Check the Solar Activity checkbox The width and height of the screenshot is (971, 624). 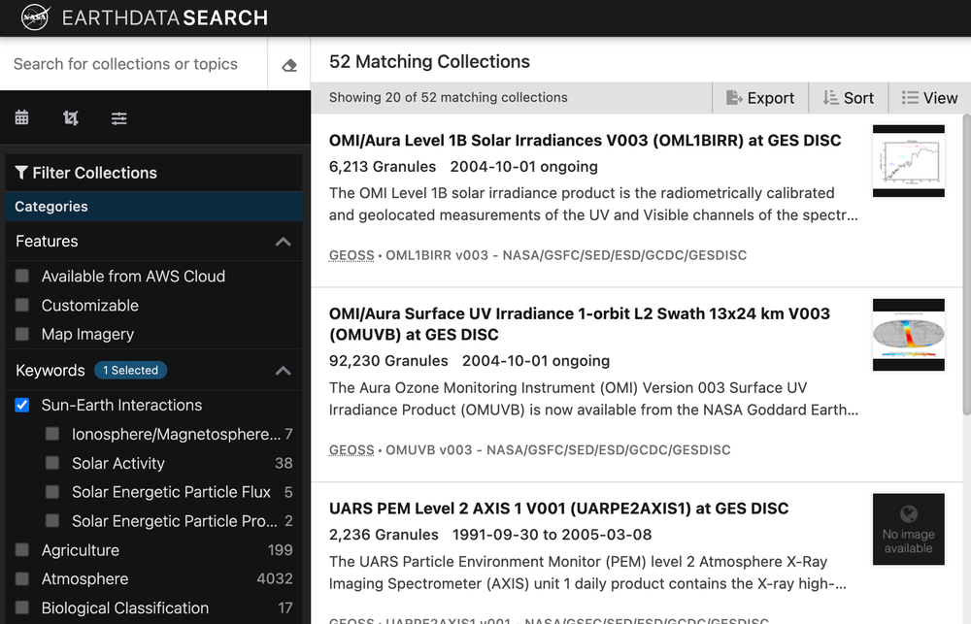coord(52,463)
